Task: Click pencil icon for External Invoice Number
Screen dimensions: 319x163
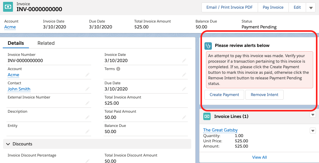Action: point(87,103)
